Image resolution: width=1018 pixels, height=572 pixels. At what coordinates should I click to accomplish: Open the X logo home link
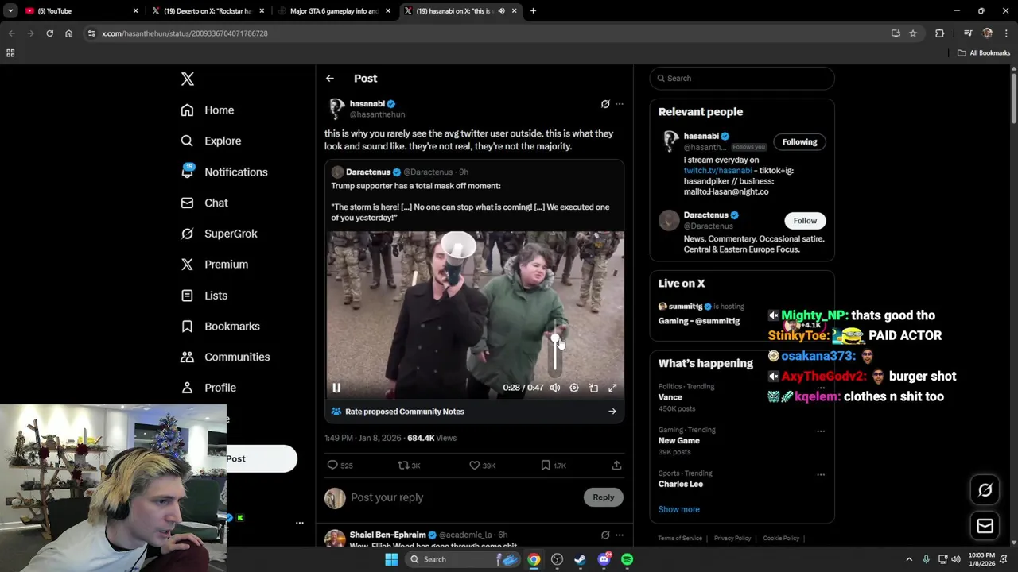tap(188, 79)
